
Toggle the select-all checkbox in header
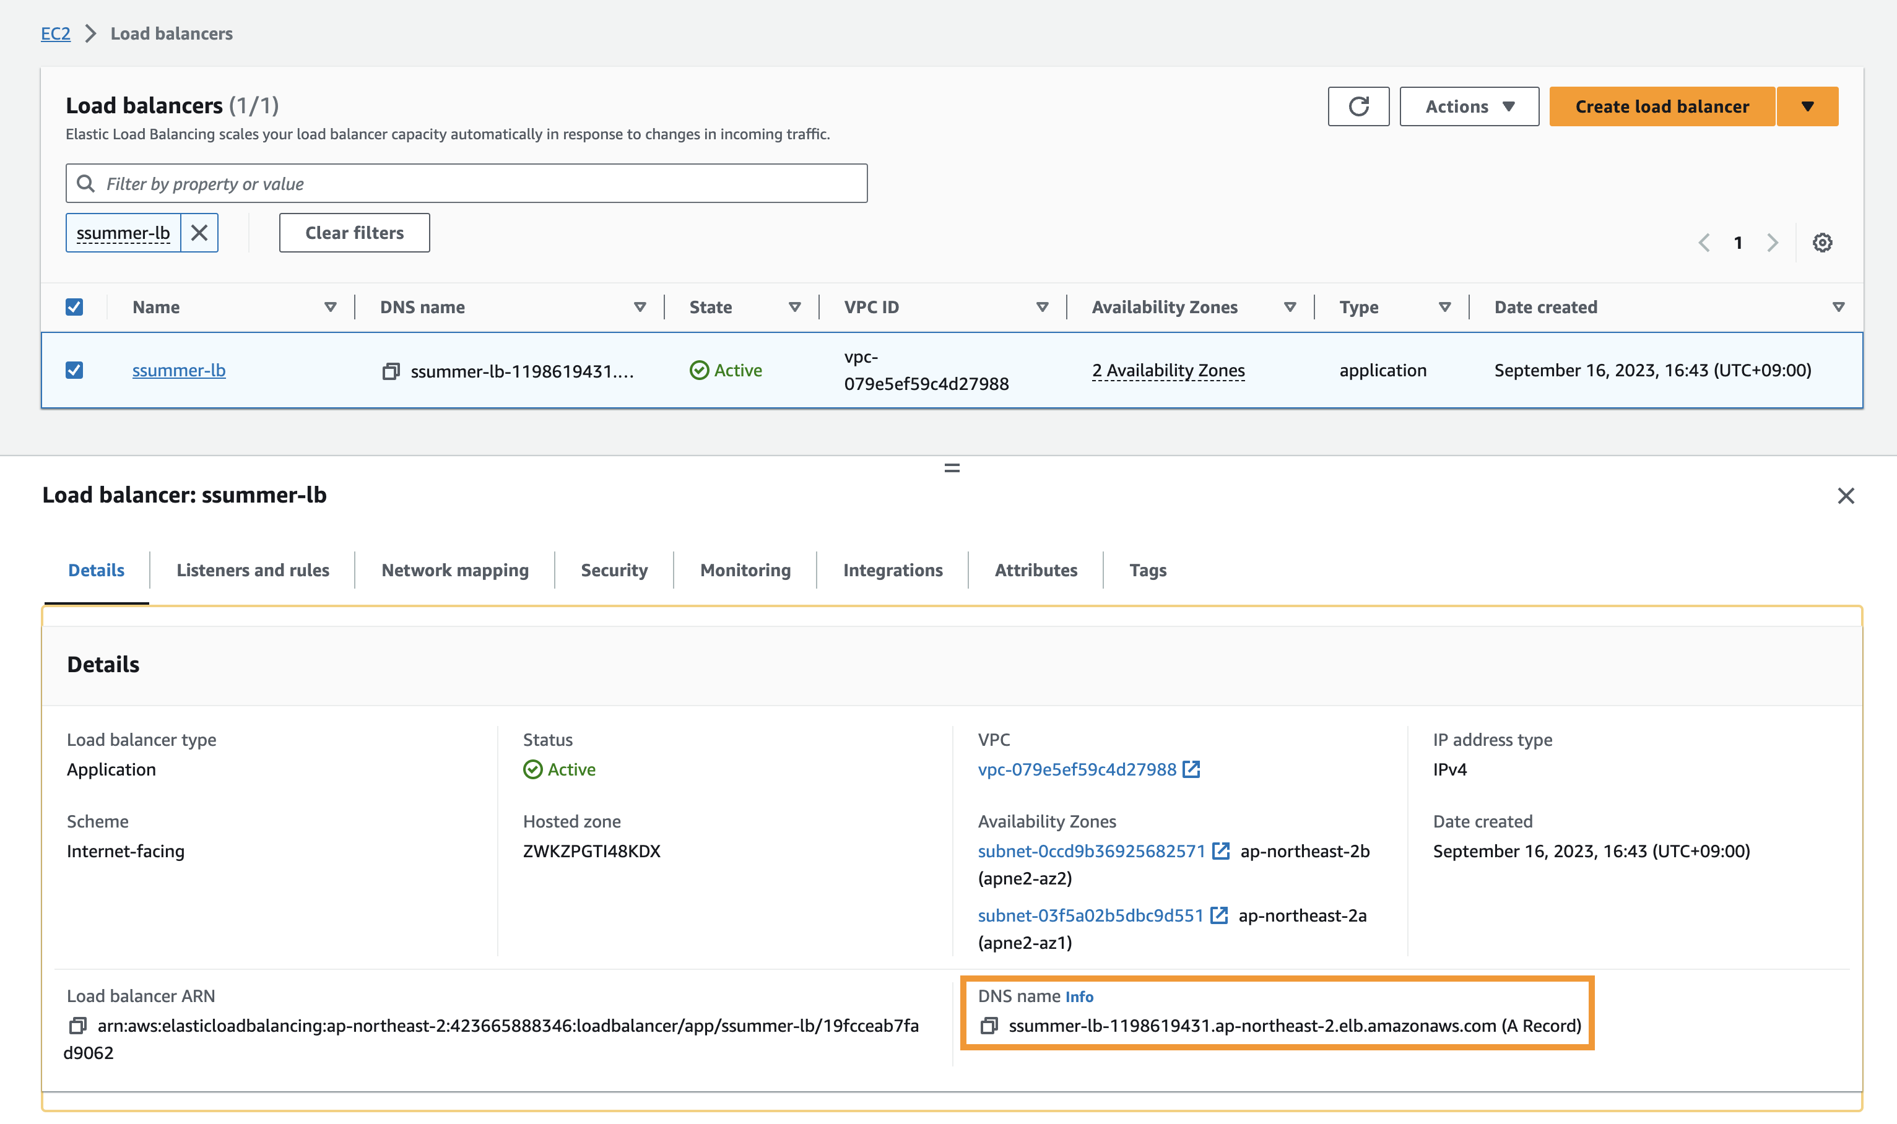[x=74, y=307]
